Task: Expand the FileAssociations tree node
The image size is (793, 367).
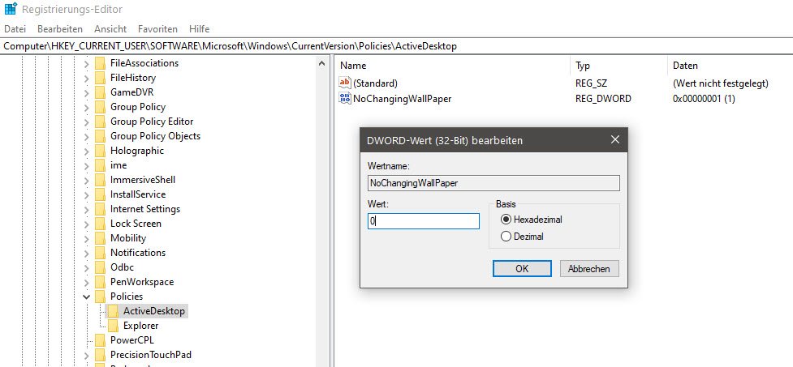Action: click(87, 63)
